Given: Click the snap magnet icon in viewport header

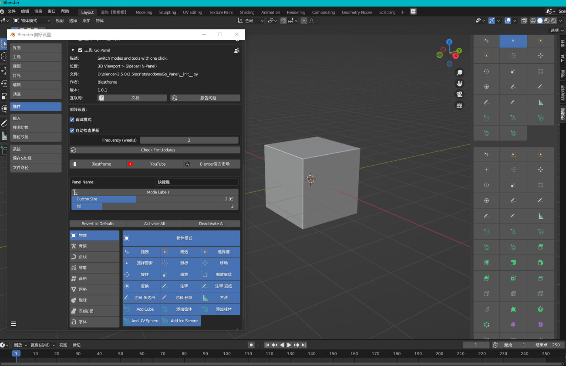Looking at the screenshot, I should 283,21.
